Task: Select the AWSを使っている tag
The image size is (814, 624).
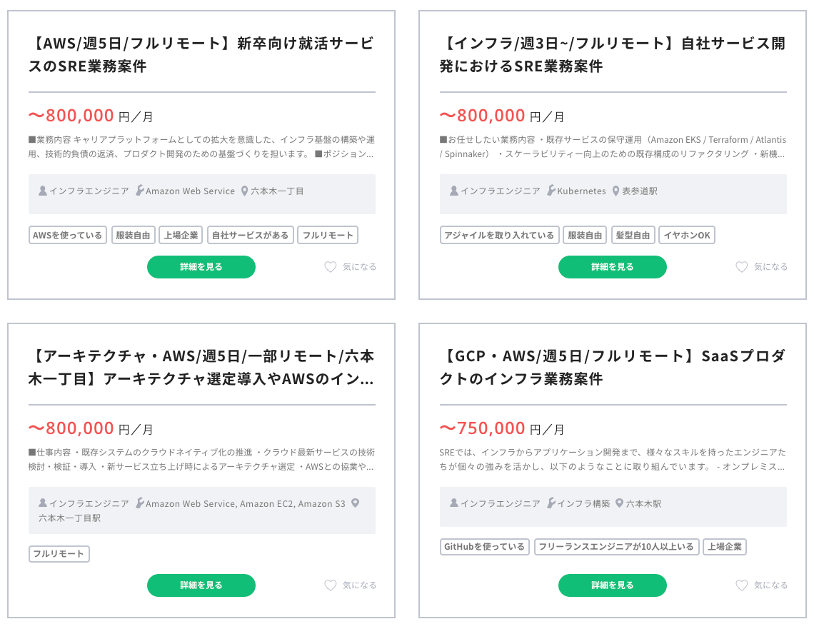Action: coord(68,236)
